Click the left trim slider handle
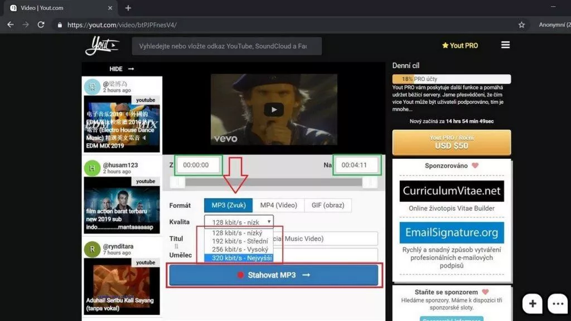The height and width of the screenshot is (321, 571). click(178, 182)
